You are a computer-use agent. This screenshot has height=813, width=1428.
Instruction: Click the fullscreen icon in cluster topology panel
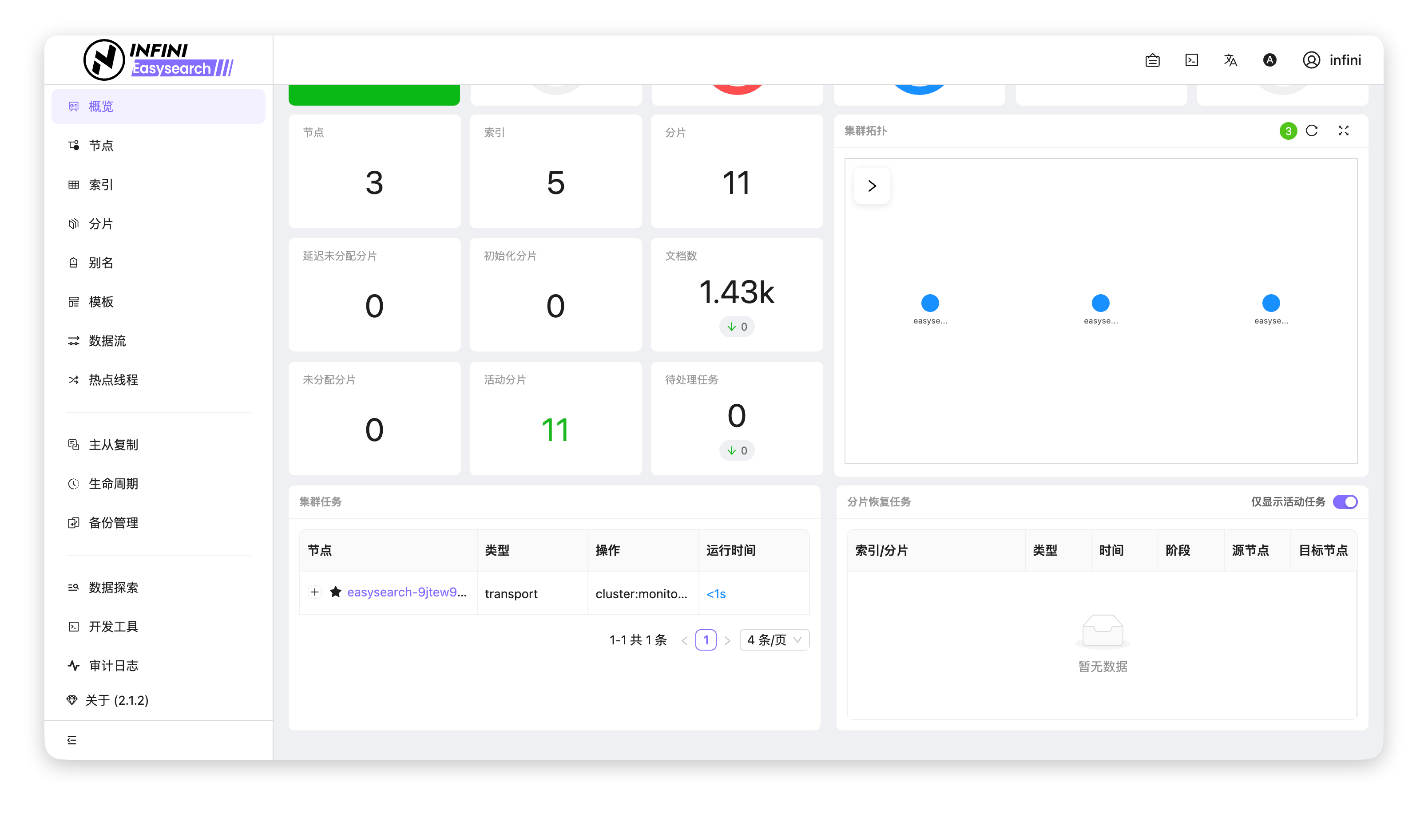pyautogui.click(x=1343, y=130)
